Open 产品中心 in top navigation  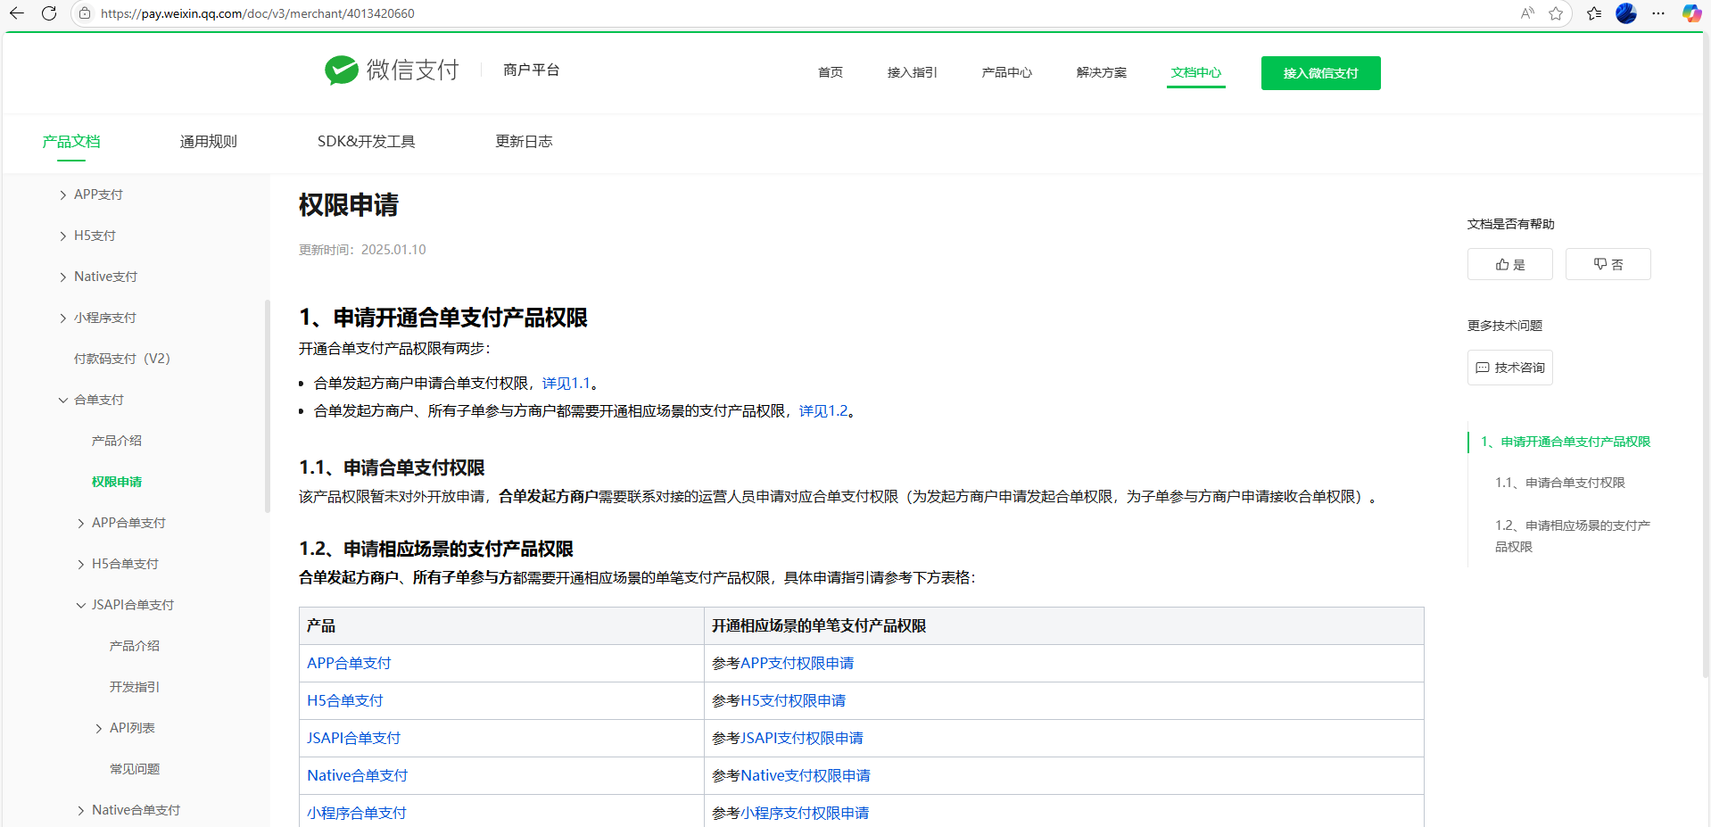1006,72
